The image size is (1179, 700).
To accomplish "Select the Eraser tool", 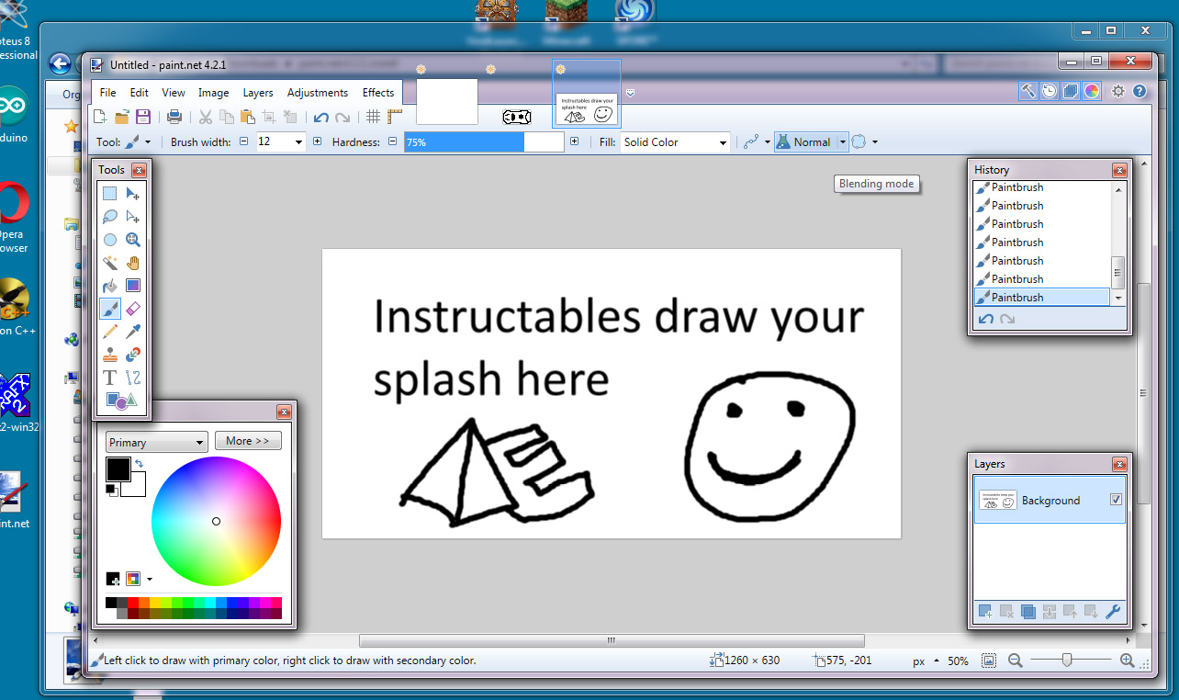I will (133, 309).
